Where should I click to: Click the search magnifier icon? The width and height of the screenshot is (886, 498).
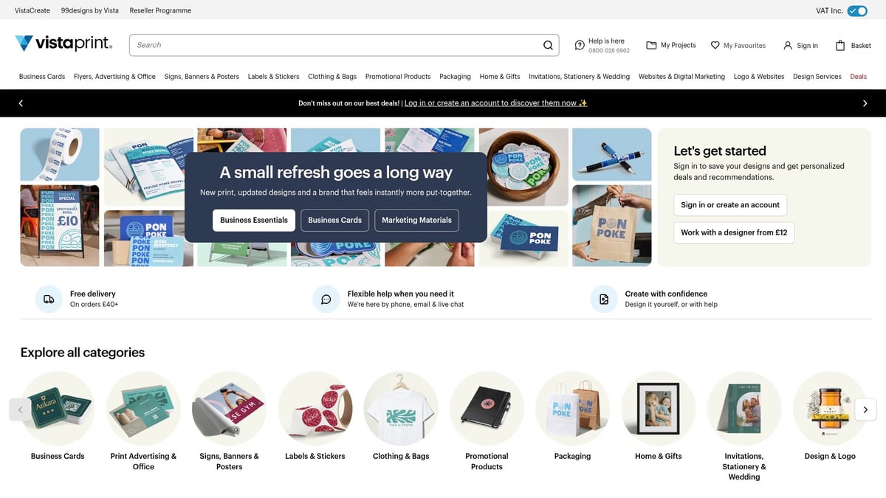pos(548,45)
